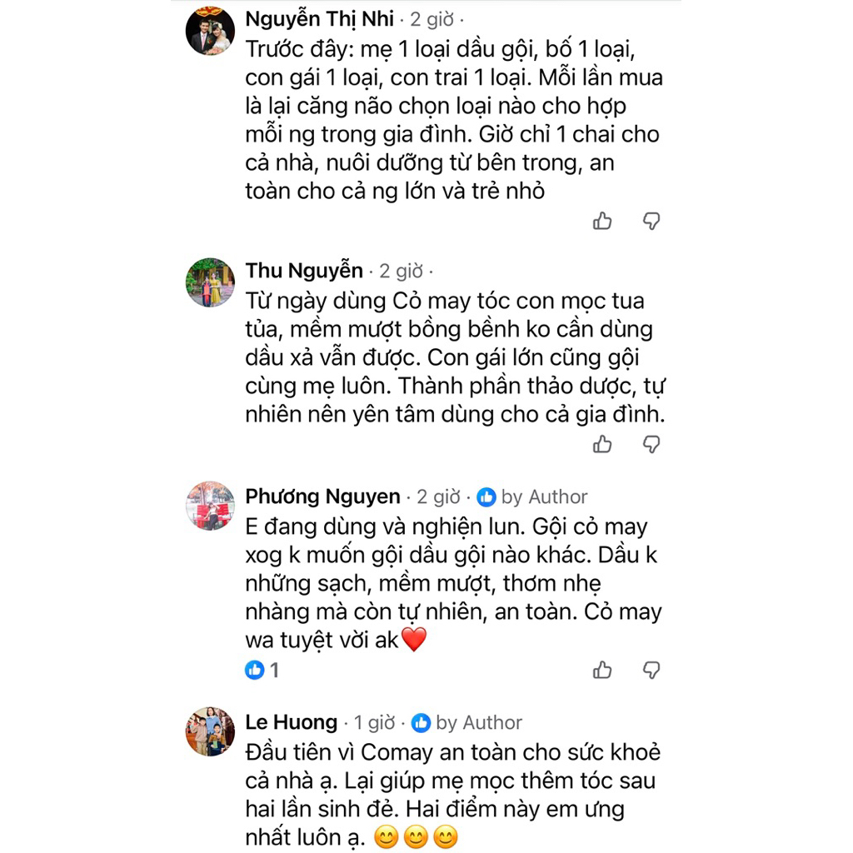Dislike Nguyễn Thị Nhi's comment
This screenshot has width=853, height=853.
652,221
